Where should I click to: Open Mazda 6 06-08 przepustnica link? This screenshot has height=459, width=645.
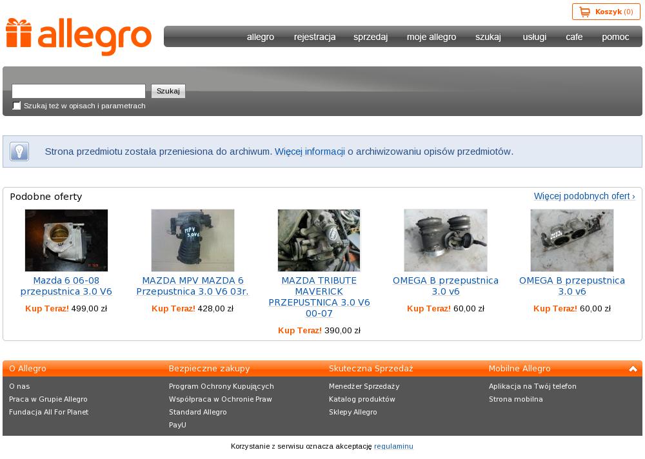coord(66,286)
